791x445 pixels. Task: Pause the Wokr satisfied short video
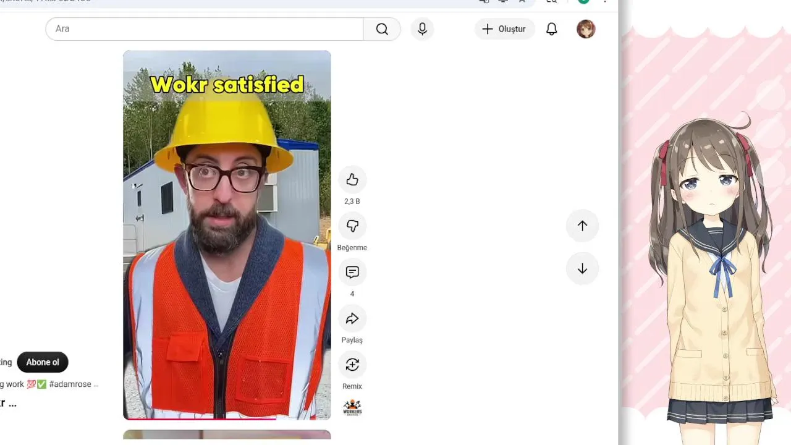pyautogui.click(x=227, y=235)
